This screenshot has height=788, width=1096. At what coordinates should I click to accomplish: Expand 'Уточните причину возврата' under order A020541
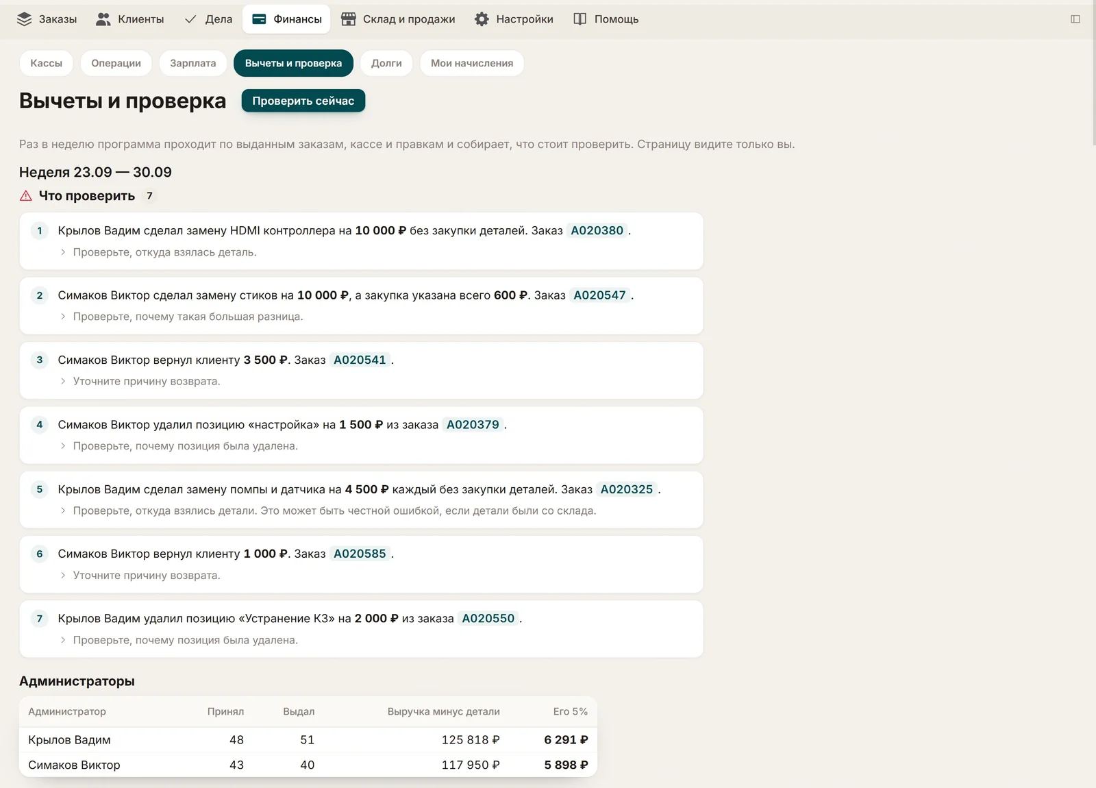(140, 382)
